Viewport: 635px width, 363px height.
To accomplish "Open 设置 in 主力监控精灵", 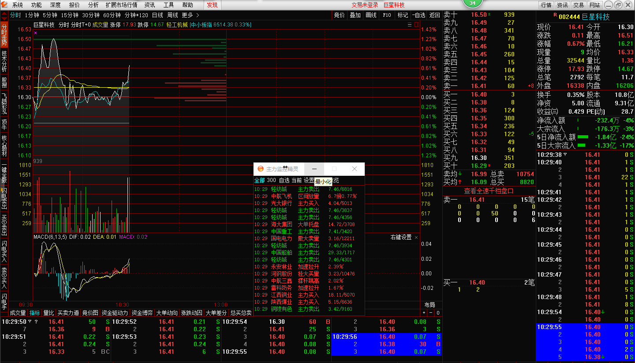I will [x=309, y=180].
